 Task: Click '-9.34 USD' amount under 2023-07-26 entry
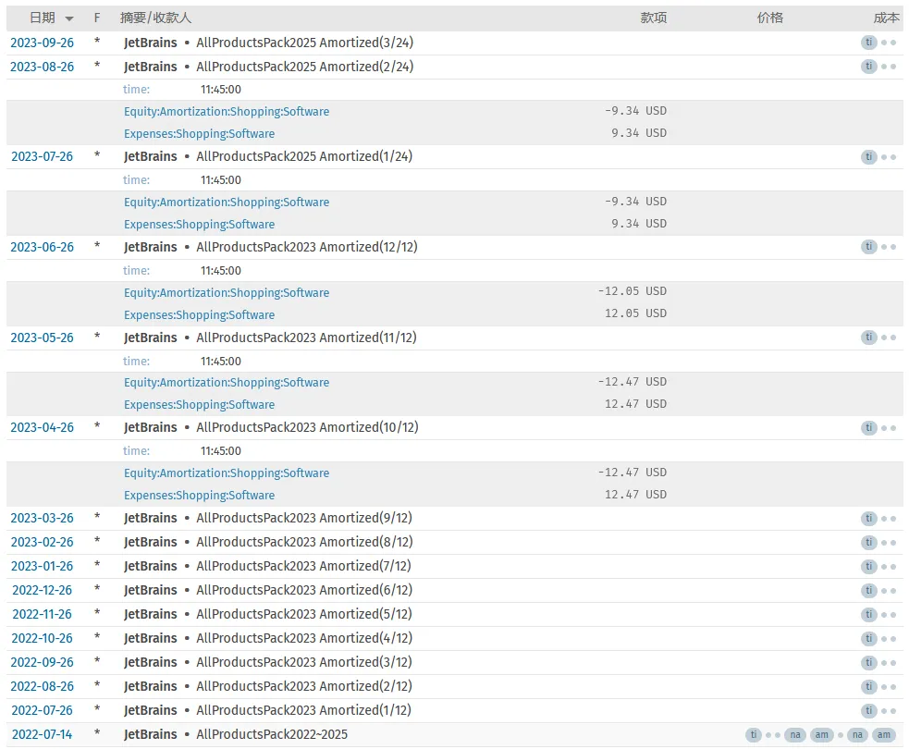(x=635, y=202)
